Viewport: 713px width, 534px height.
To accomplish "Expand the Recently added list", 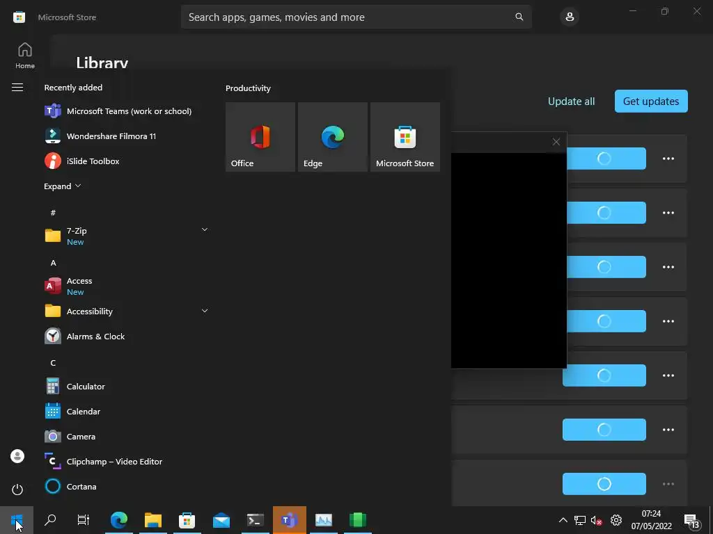I will pyautogui.click(x=62, y=186).
